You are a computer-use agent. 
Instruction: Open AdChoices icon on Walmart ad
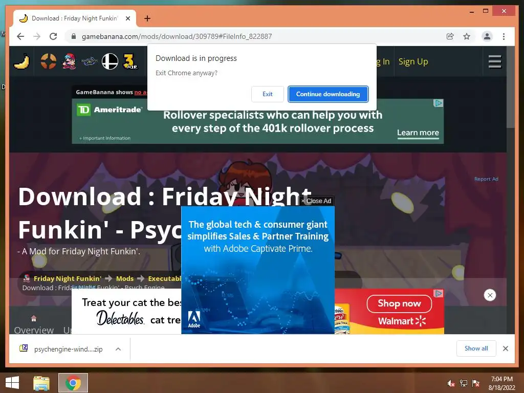click(x=439, y=293)
